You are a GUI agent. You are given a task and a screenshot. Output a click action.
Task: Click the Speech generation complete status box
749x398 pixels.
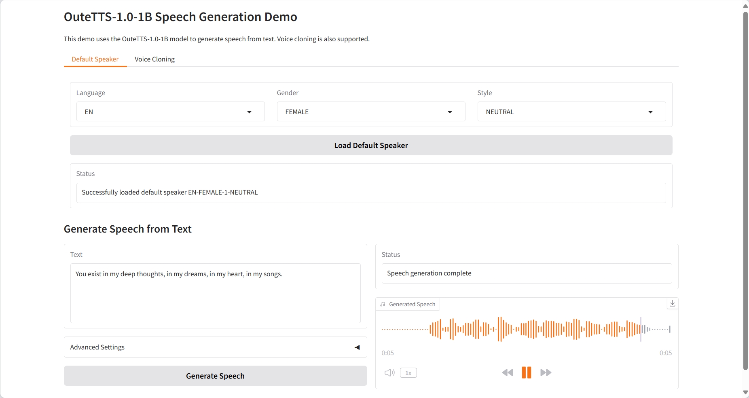point(526,273)
